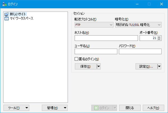Select マイ ワークスペース in the site tree
The width and height of the screenshot is (168, 113).
point(22,18)
